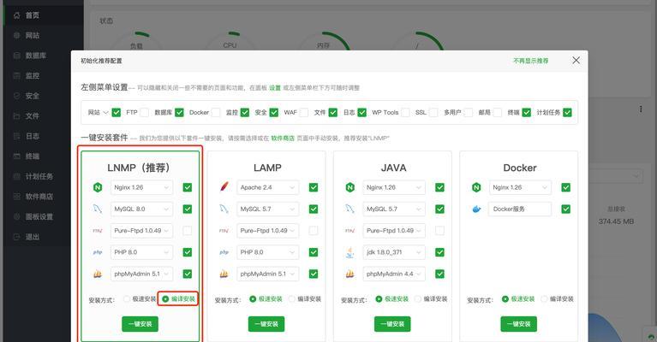Open Nginx 1.26 version dropdown in LNMP
Image resolution: width=657 pixels, height=342 pixels.
[141, 187]
